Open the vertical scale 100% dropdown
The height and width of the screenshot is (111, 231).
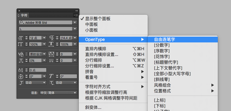tap(44, 44)
